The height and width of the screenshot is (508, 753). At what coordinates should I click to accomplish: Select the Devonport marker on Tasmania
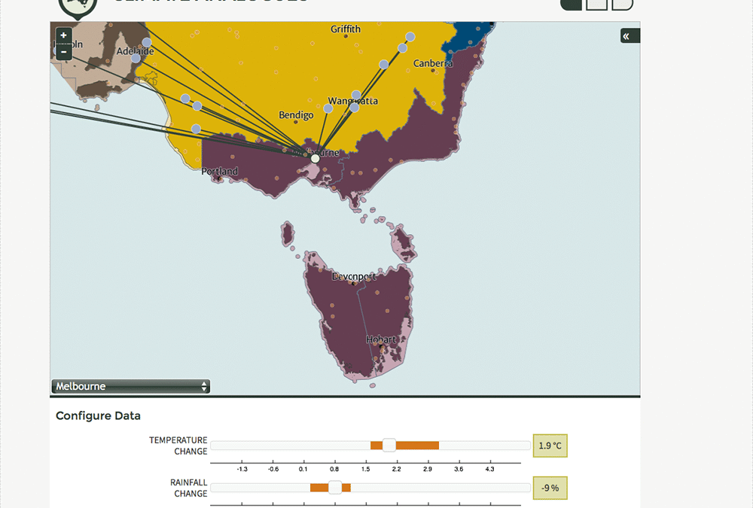click(x=352, y=284)
